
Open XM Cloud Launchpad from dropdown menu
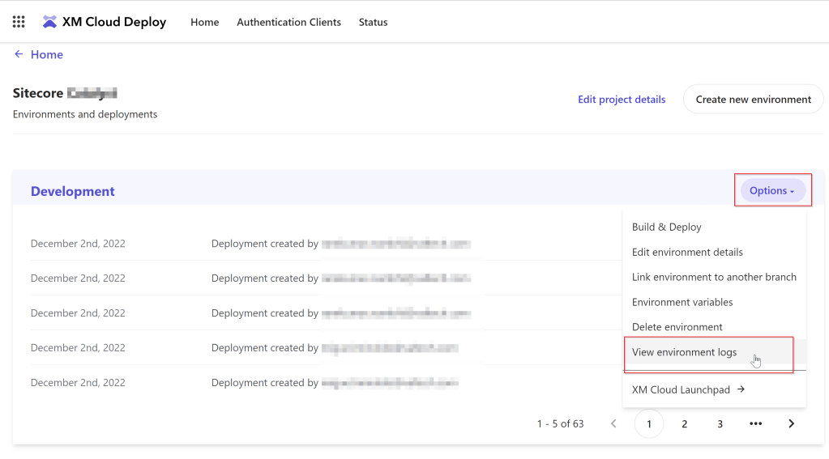tap(688, 389)
